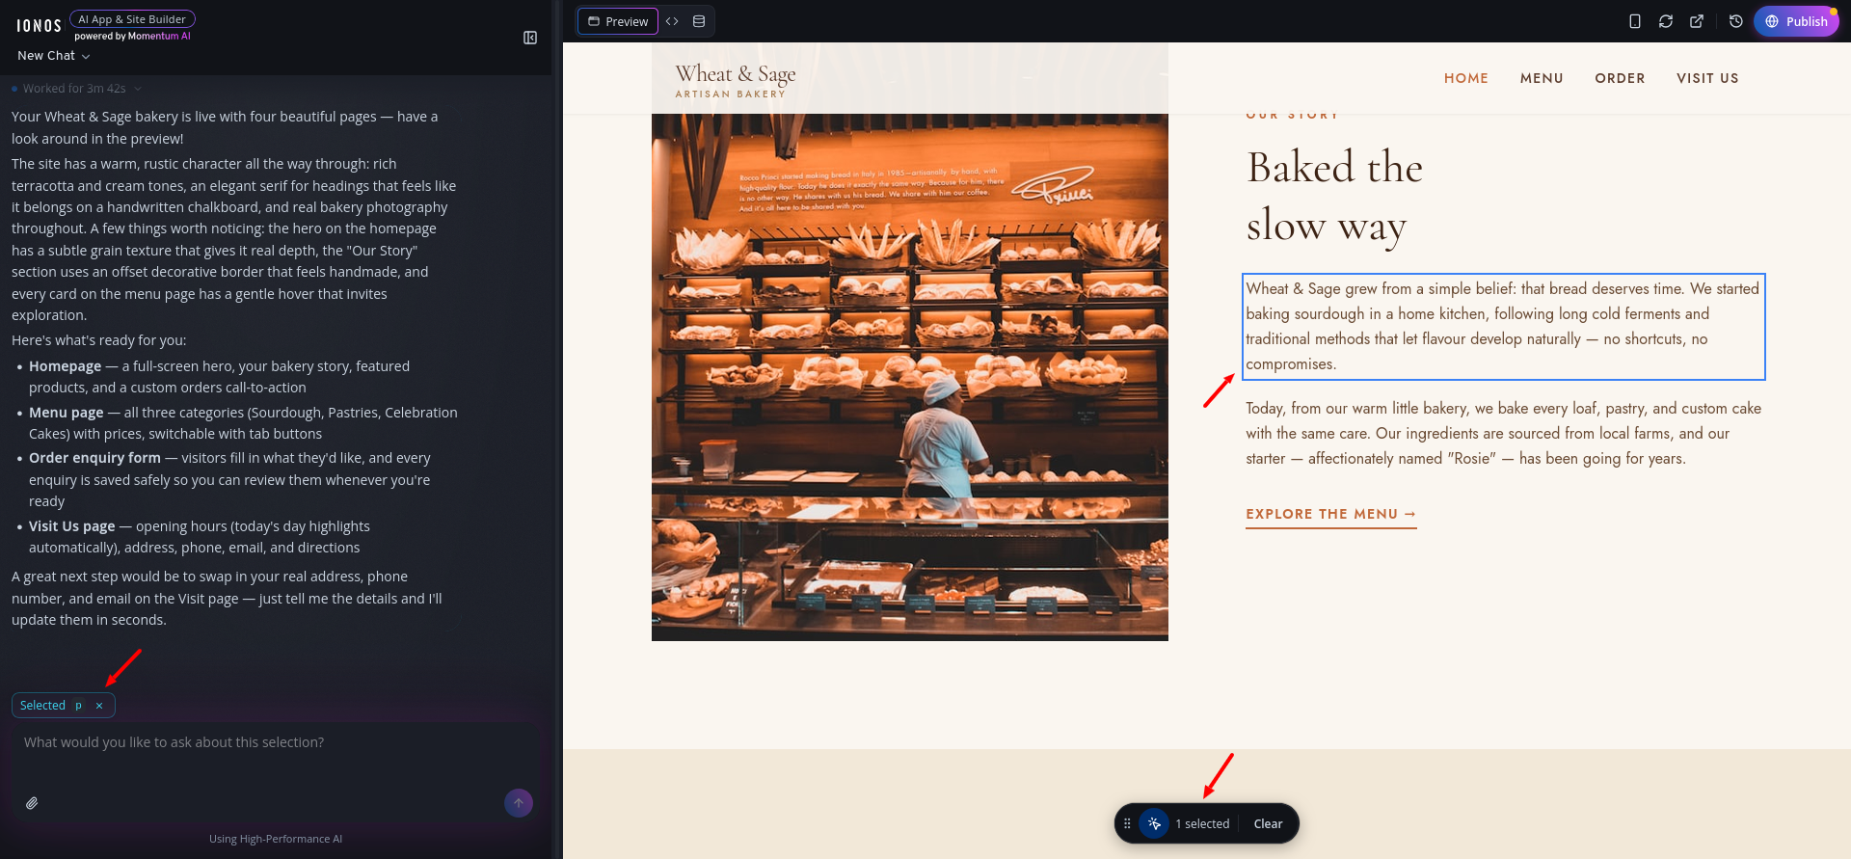
Task: Click the Wheat & Sage logo
Action: click(736, 80)
